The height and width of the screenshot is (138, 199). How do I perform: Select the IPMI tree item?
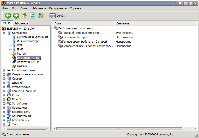[20, 49]
